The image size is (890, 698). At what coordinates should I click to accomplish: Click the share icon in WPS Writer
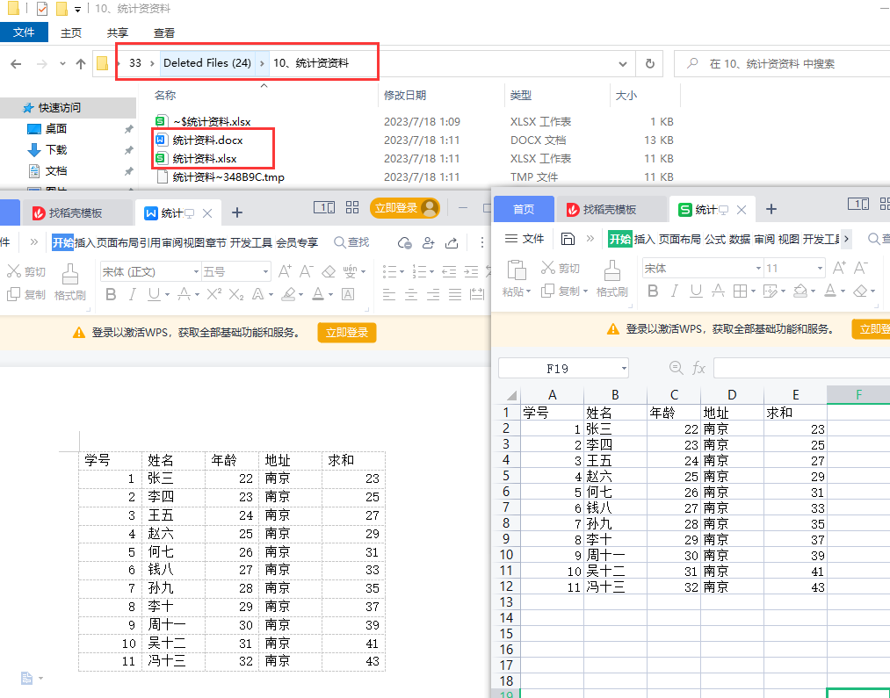(452, 242)
